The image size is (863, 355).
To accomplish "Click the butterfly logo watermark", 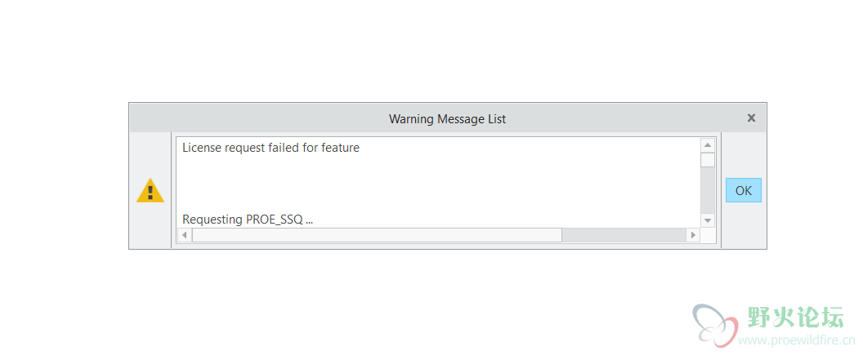I will tap(713, 326).
